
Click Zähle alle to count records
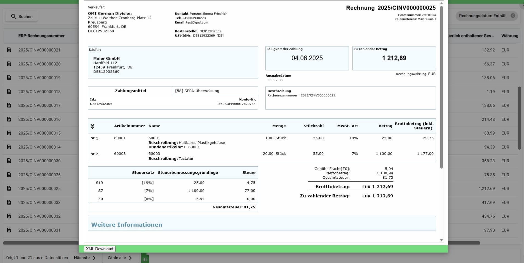[119, 258]
